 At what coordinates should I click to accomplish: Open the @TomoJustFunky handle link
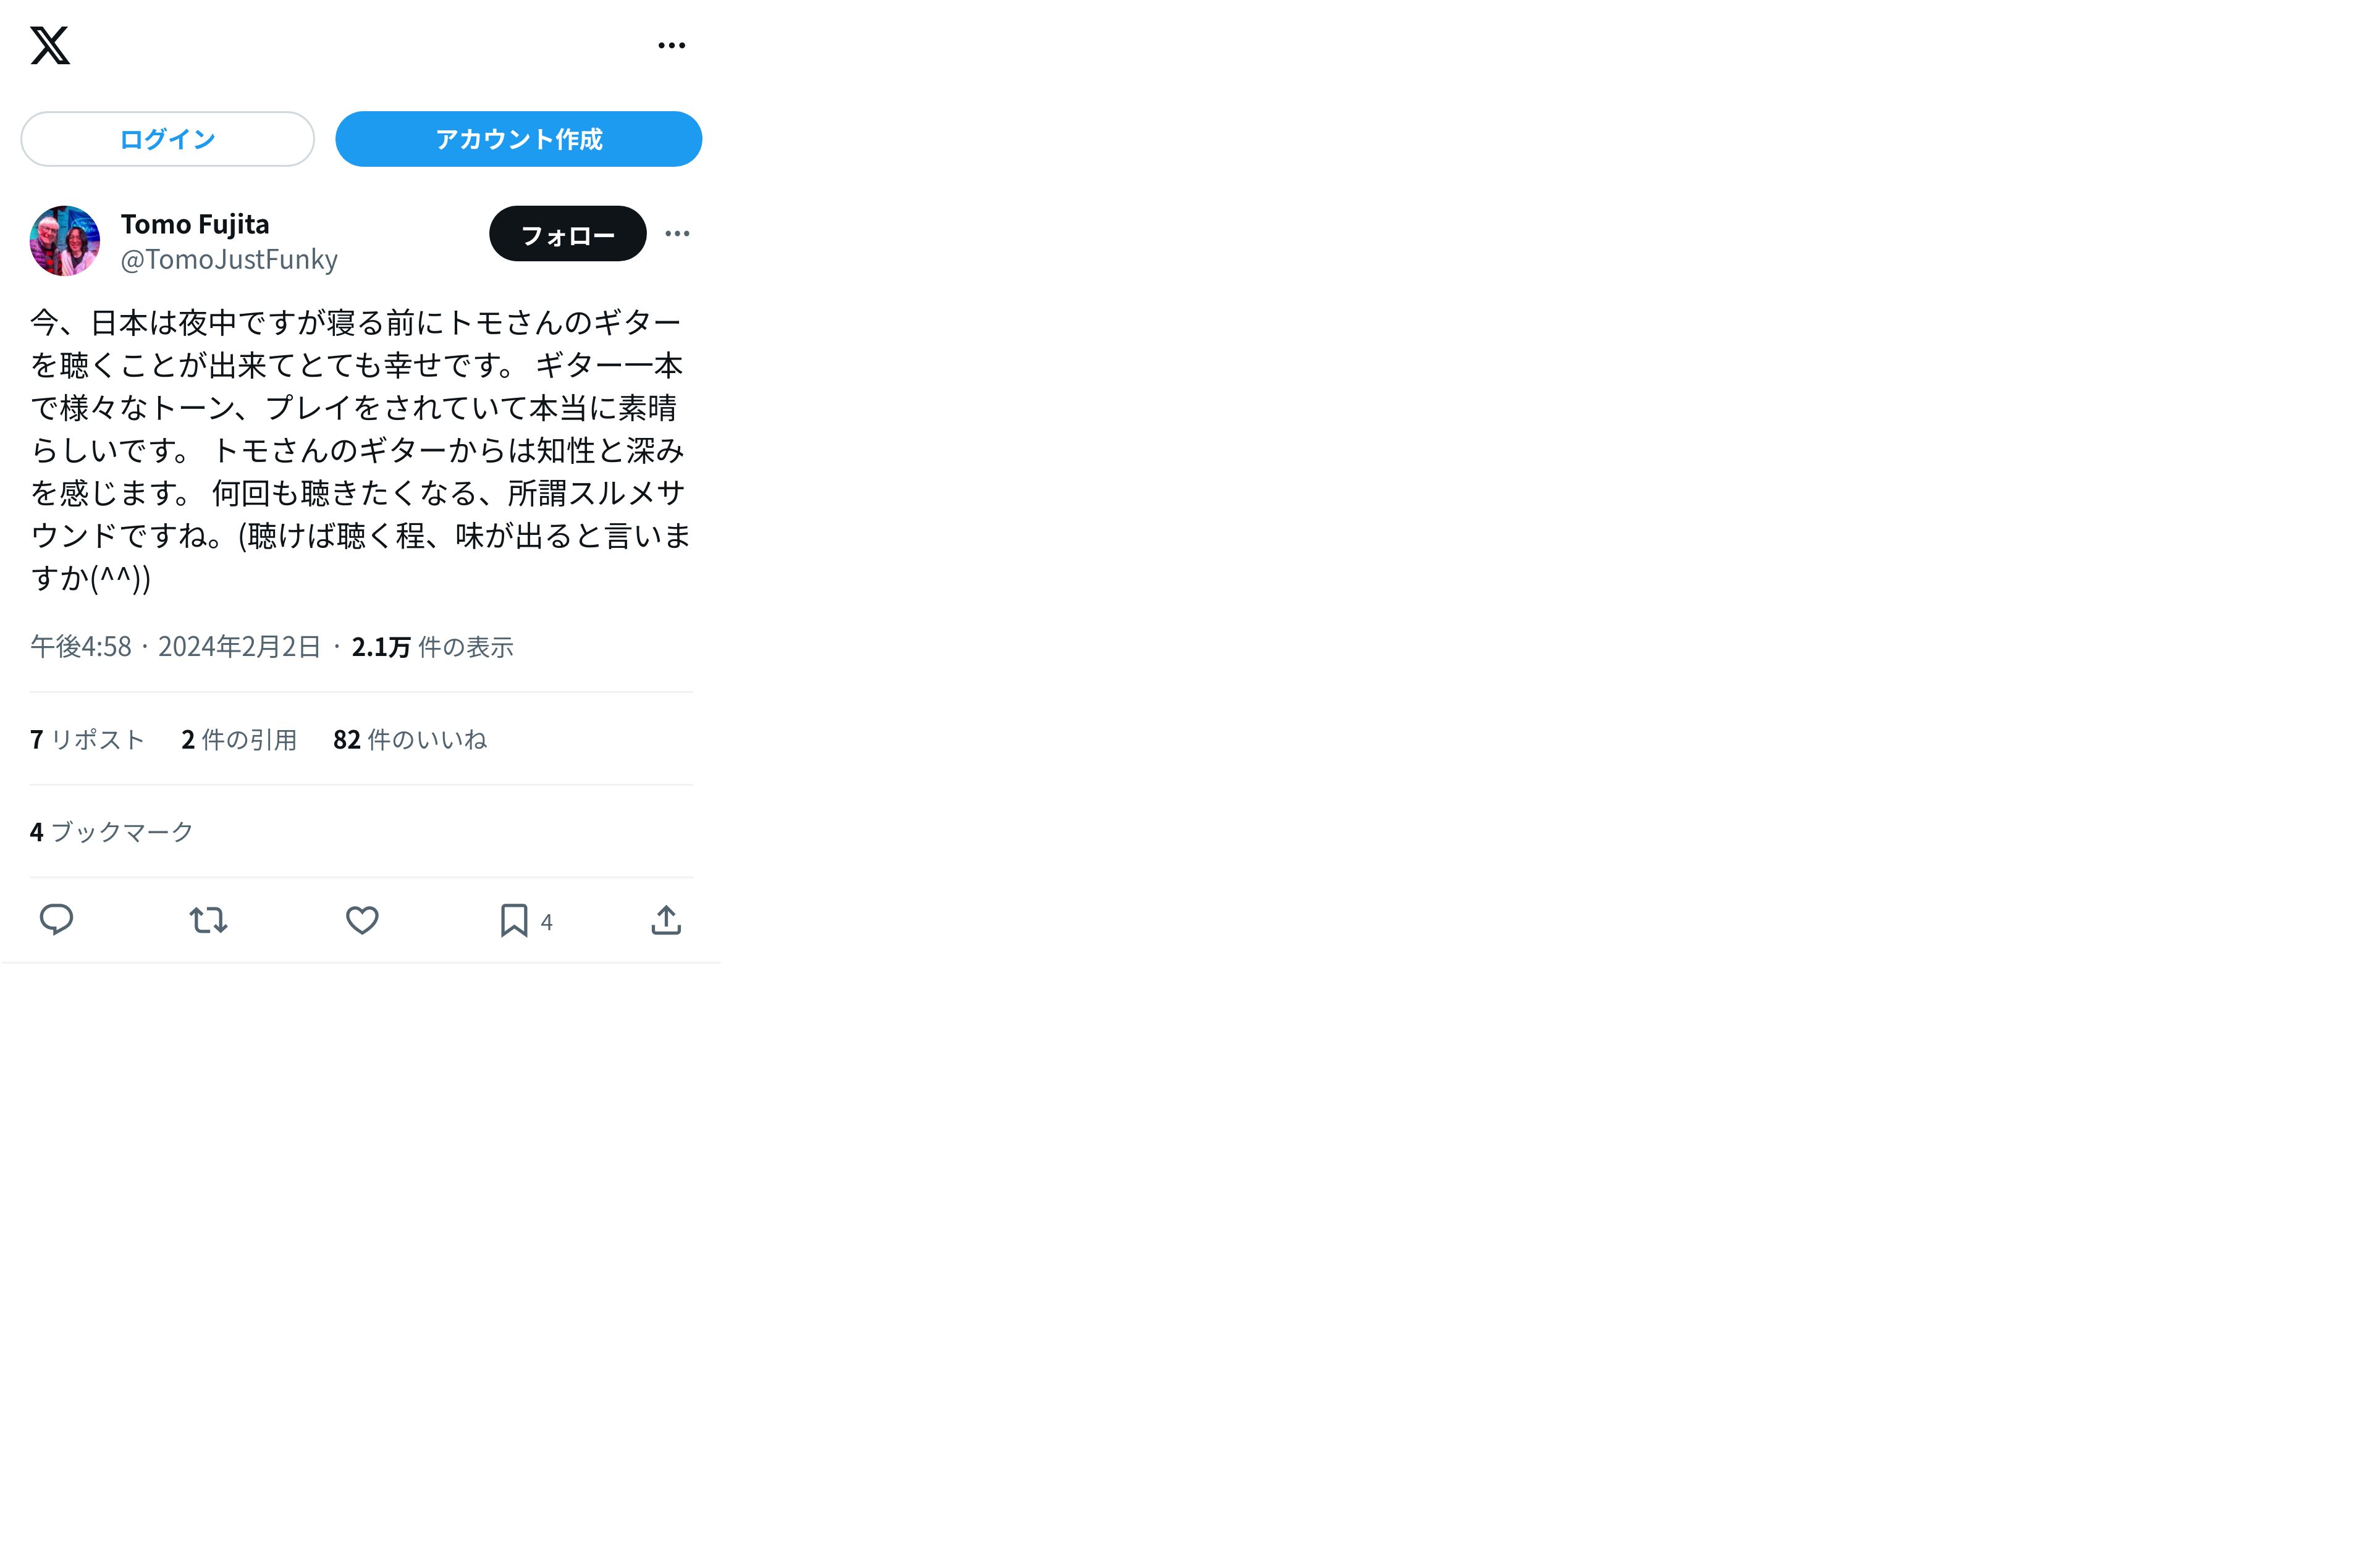click(x=229, y=260)
